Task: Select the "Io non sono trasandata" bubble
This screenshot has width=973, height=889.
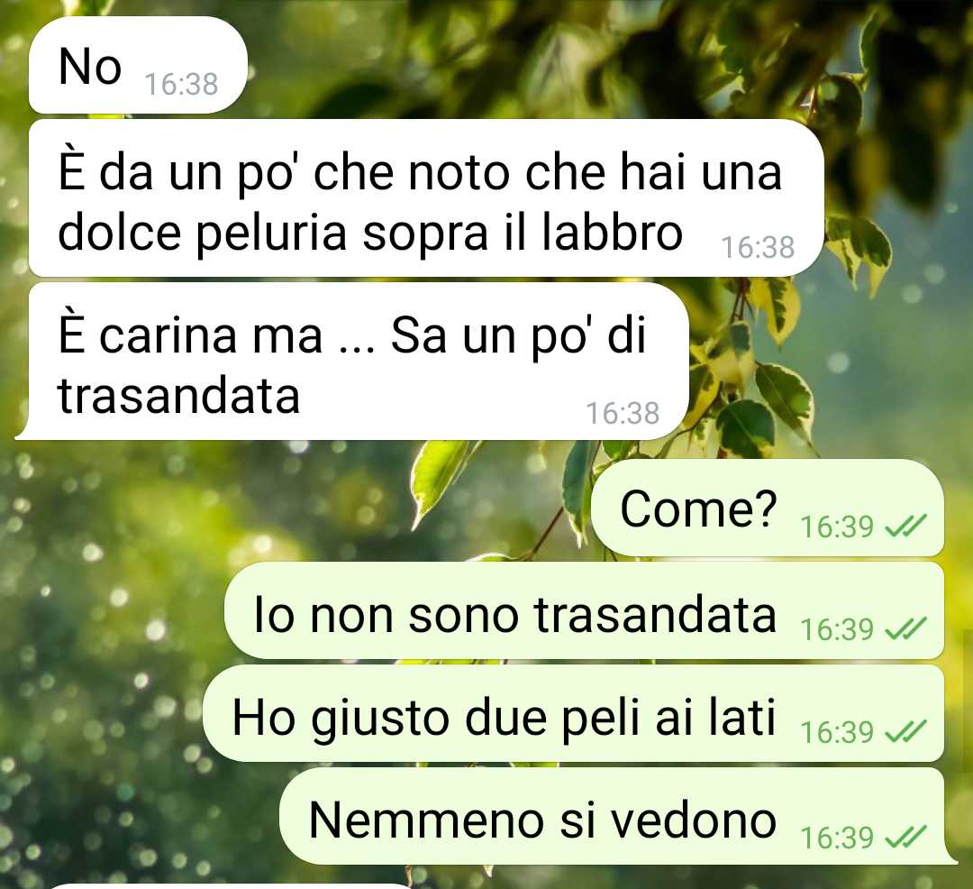Action: coord(584,611)
